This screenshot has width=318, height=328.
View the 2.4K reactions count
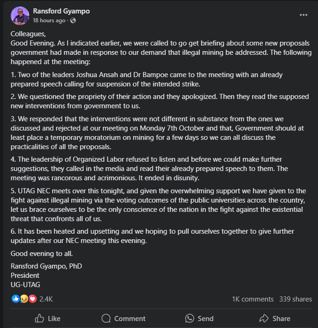46,299
